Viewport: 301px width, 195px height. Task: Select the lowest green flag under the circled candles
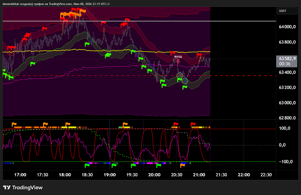185,87
